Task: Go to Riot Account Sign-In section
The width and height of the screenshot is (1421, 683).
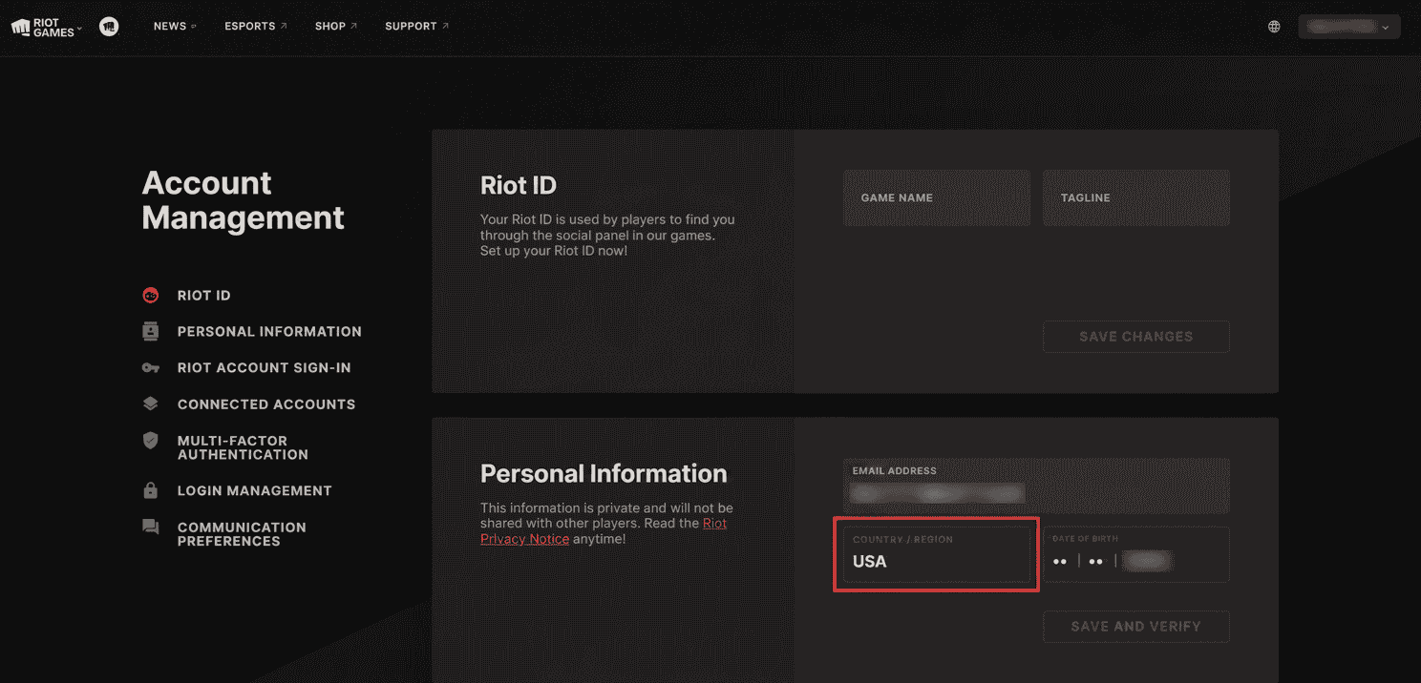Action: coord(265,368)
